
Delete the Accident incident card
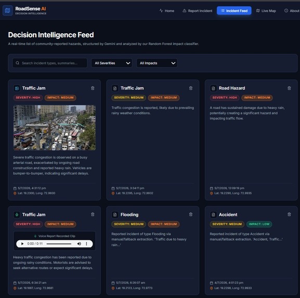pyautogui.click(x=289, y=214)
